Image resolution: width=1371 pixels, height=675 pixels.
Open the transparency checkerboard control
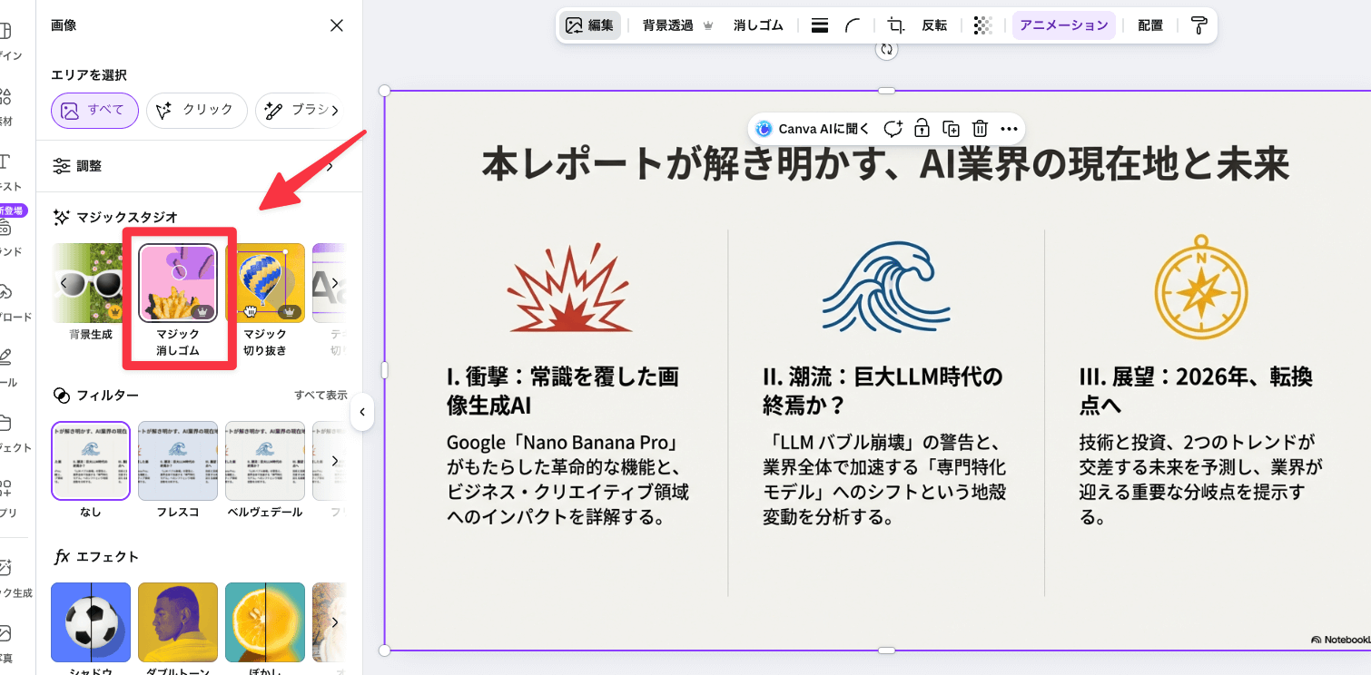pos(982,25)
